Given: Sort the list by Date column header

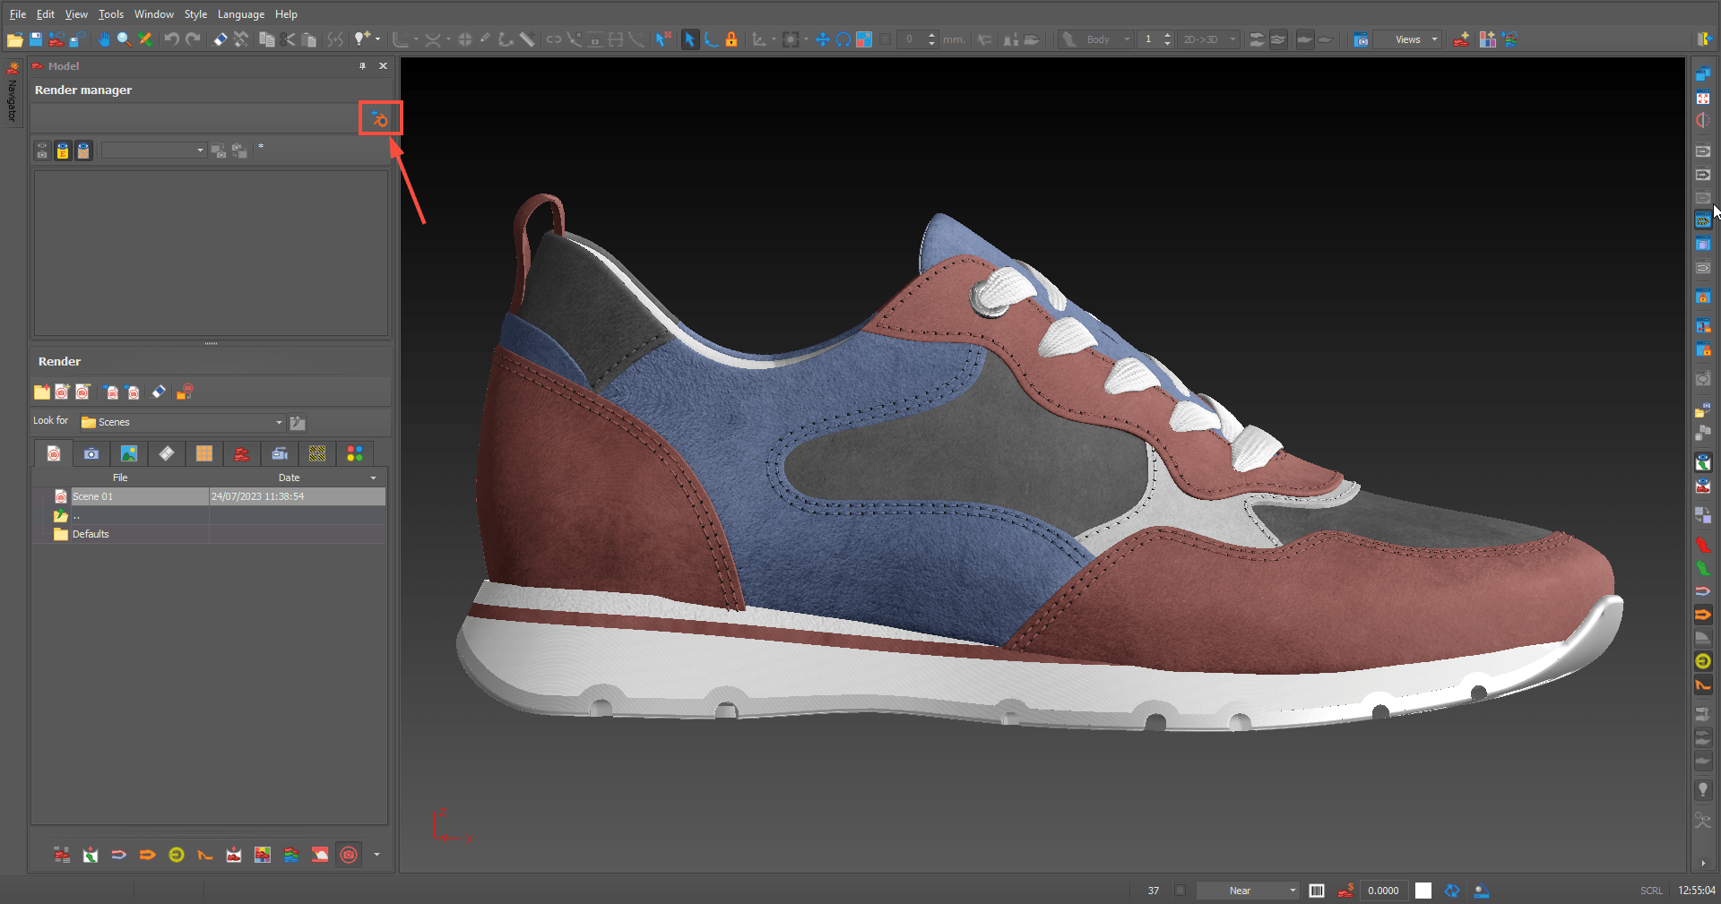Looking at the screenshot, I should [289, 478].
